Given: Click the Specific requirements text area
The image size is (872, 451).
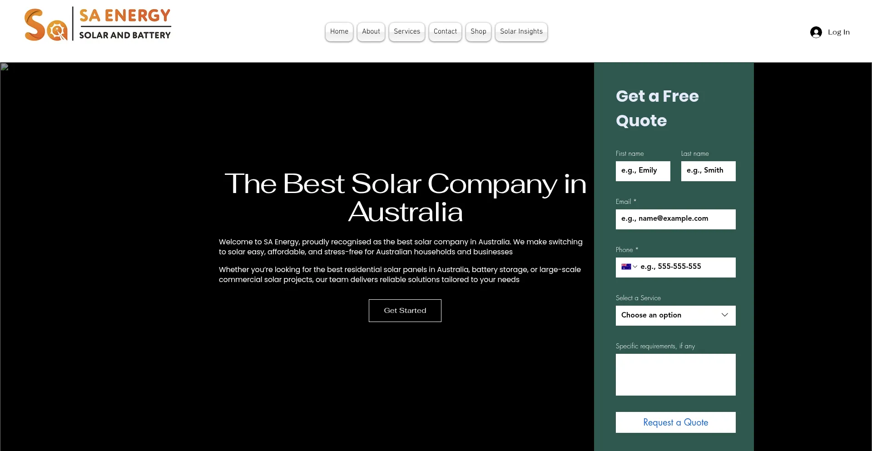Looking at the screenshot, I should pyautogui.click(x=675, y=375).
